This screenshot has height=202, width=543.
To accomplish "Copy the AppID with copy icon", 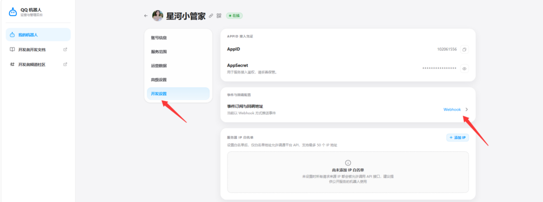I will (x=465, y=49).
